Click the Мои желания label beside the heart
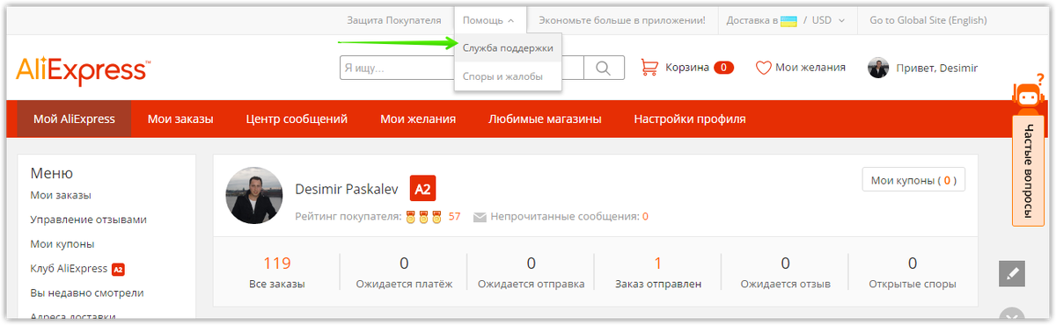The height and width of the screenshot is (325, 1056). coord(810,68)
